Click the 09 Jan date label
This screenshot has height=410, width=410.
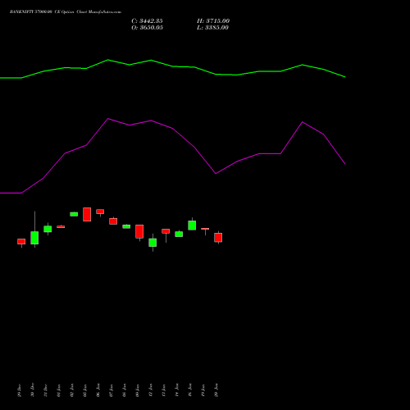[x=138, y=390]
